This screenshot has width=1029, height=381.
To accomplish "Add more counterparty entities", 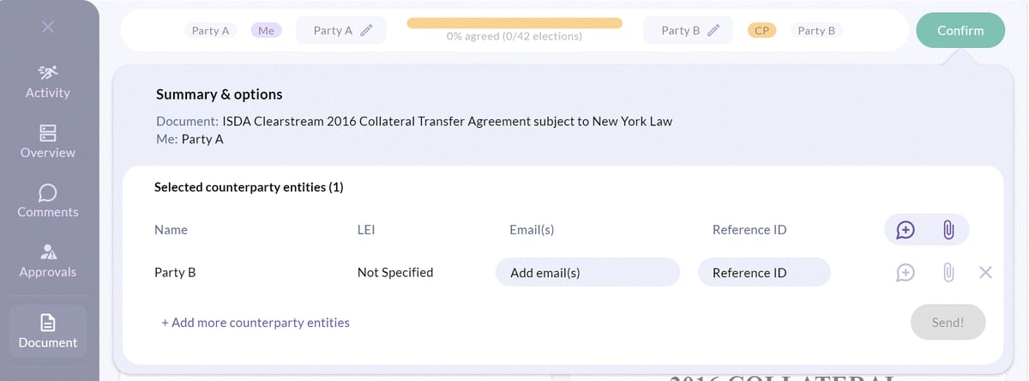I will (x=256, y=323).
